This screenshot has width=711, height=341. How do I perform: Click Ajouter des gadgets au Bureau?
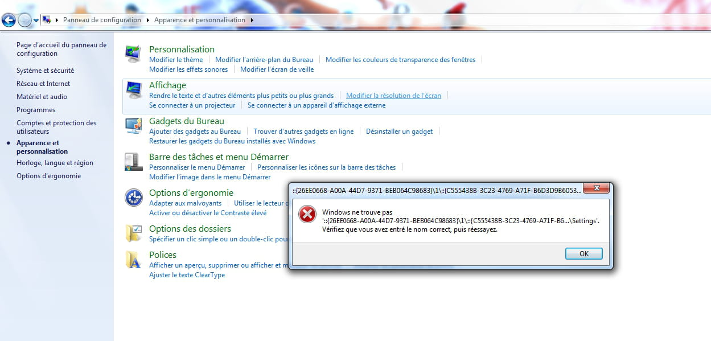[x=195, y=131]
